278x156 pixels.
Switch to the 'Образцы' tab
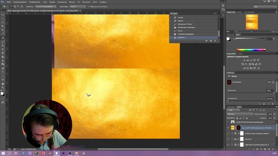tap(231, 35)
